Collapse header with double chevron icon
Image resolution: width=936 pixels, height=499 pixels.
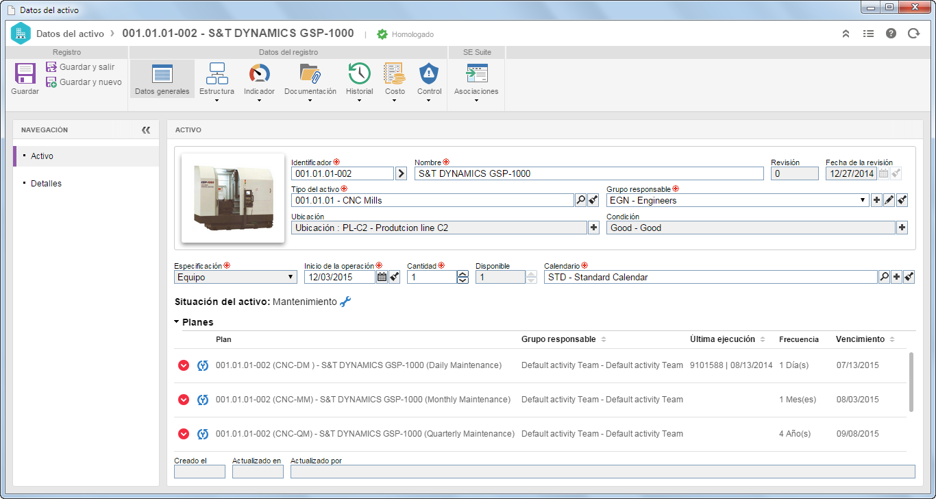(846, 34)
